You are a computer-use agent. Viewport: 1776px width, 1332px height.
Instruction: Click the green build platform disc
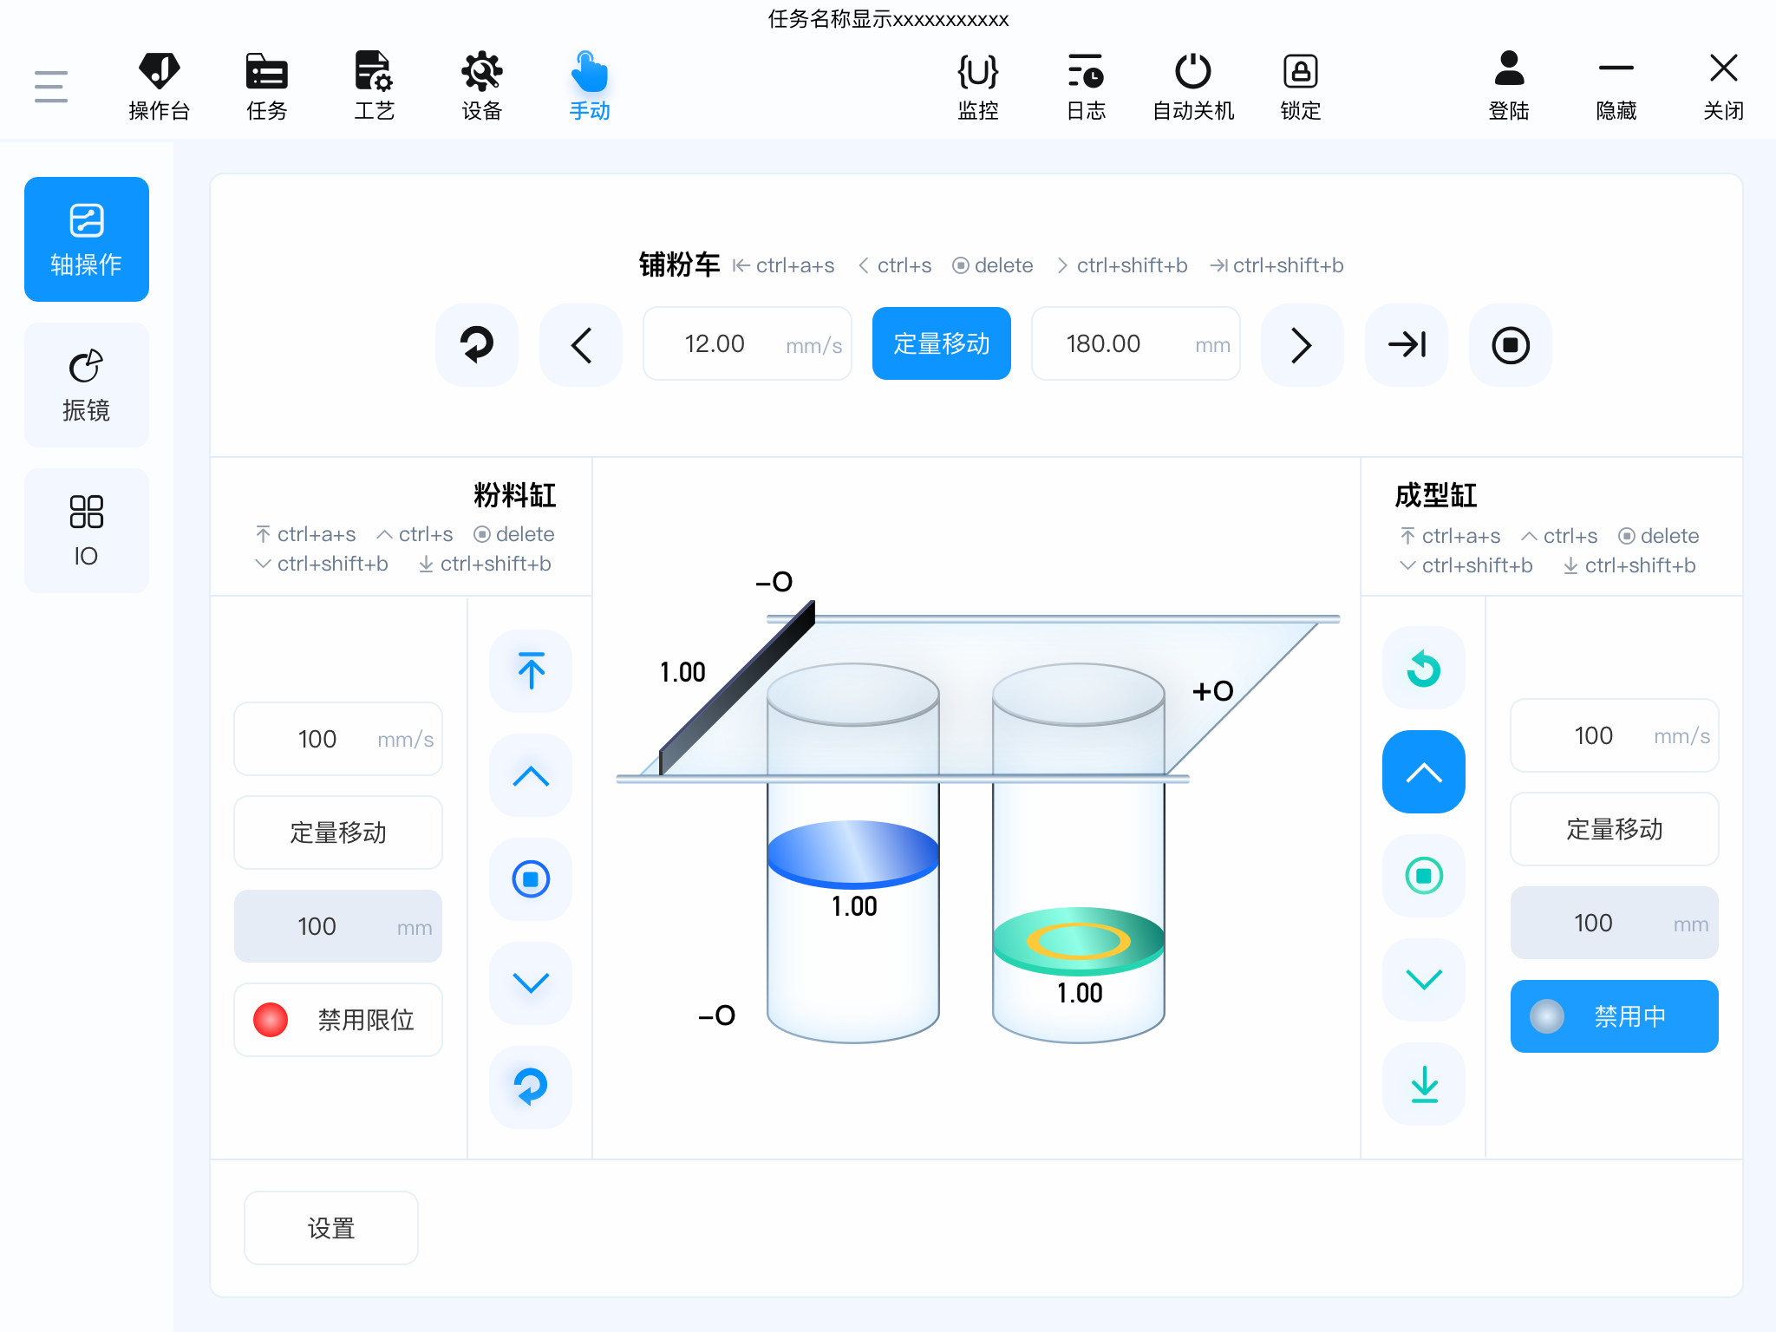[x=1079, y=940]
